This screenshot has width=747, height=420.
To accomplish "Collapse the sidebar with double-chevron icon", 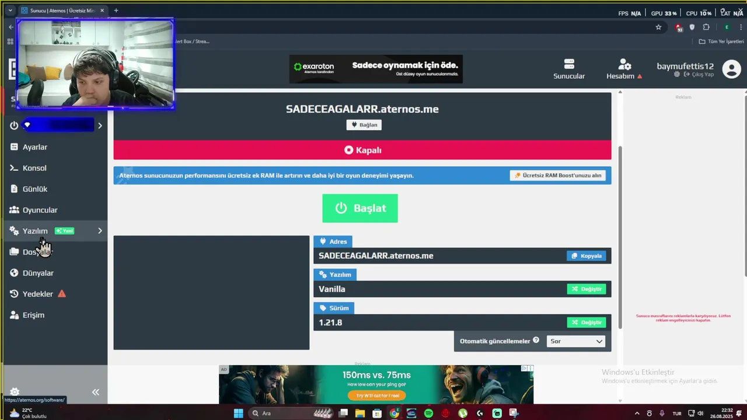I will pyautogui.click(x=96, y=392).
